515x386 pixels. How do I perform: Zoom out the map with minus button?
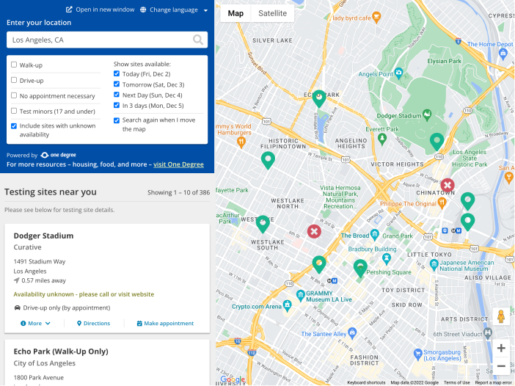coord(501,365)
